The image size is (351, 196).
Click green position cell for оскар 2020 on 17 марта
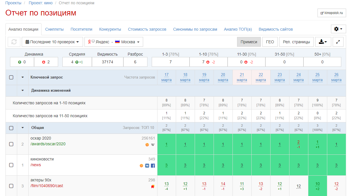166,144
